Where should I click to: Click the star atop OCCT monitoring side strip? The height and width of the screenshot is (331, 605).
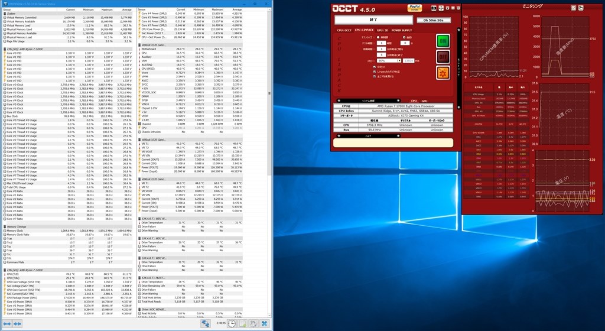pos(458,30)
